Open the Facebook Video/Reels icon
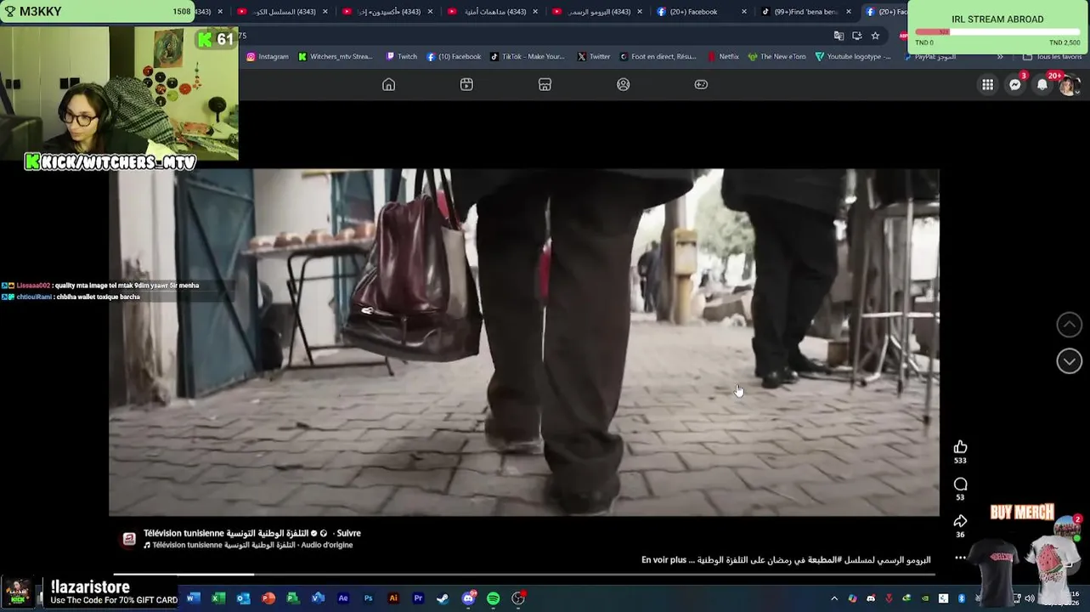The height and width of the screenshot is (612, 1090). pos(466,84)
